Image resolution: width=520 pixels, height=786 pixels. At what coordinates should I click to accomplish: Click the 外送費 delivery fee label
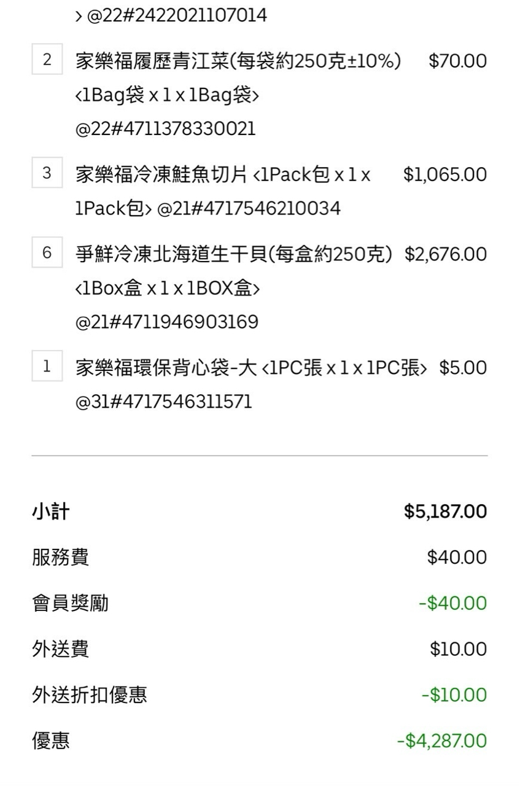click(x=60, y=649)
